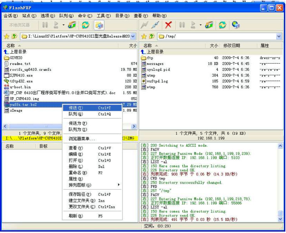Choose 查看(V) from the context menu
The height and width of the screenshot is (233, 286).
[x=92, y=148]
